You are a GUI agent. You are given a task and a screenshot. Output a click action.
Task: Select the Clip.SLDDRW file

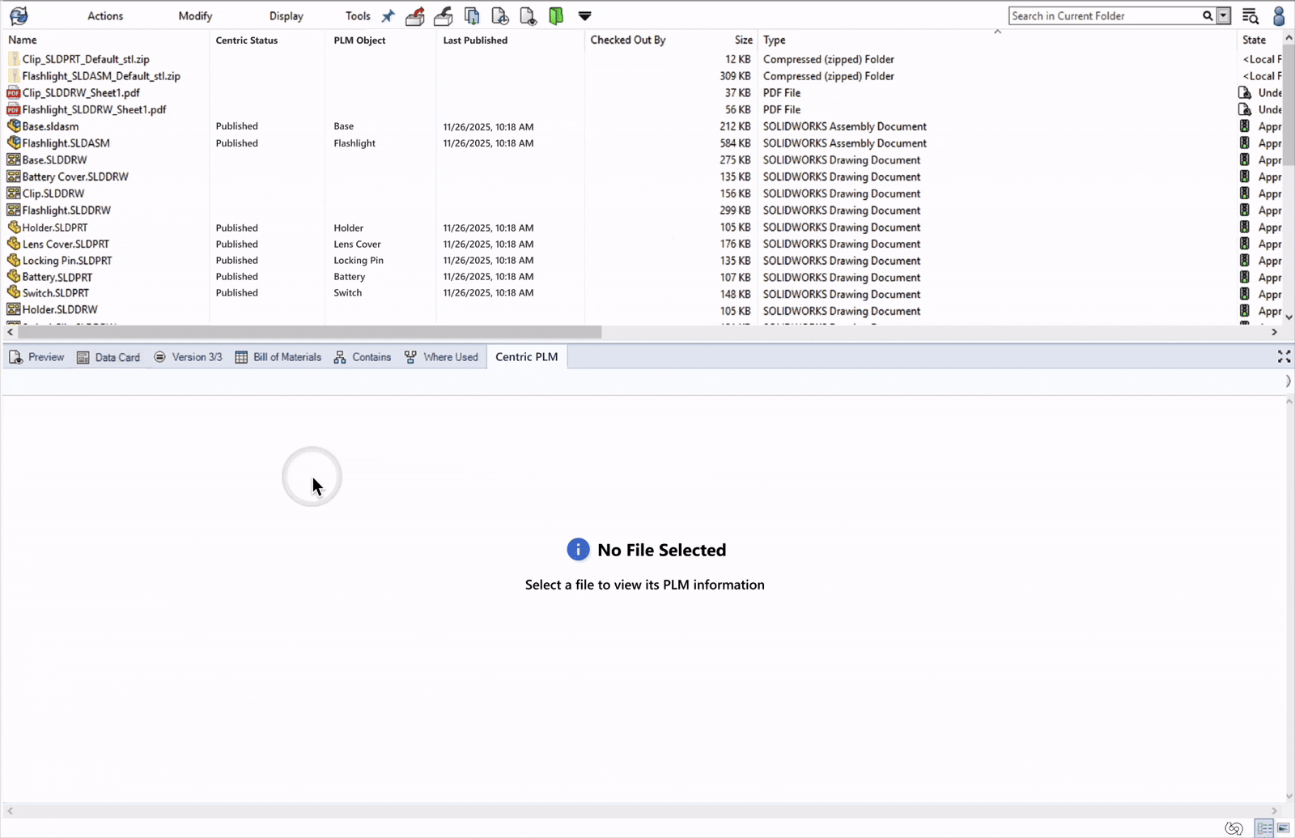(x=53, y=194)
